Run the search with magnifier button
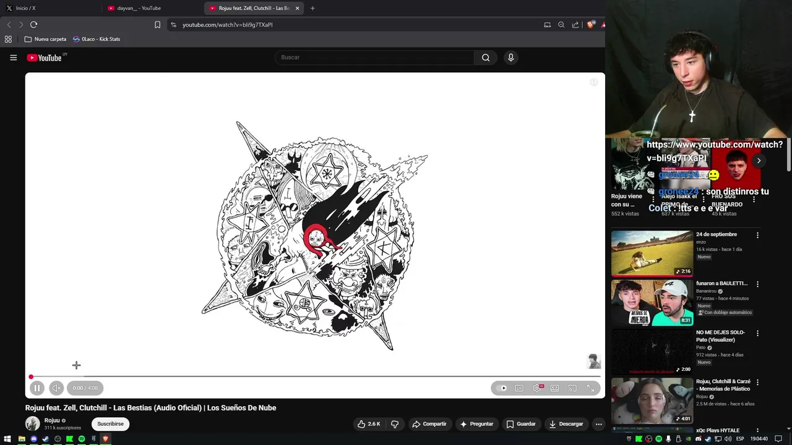The image size is (792, 445). [486, 57]
